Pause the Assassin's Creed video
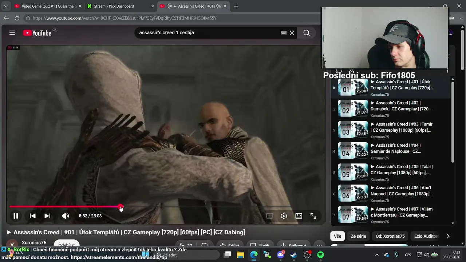The width and height of the screenshot is (466, 262). pyautogui.click(x=16, y=216)
